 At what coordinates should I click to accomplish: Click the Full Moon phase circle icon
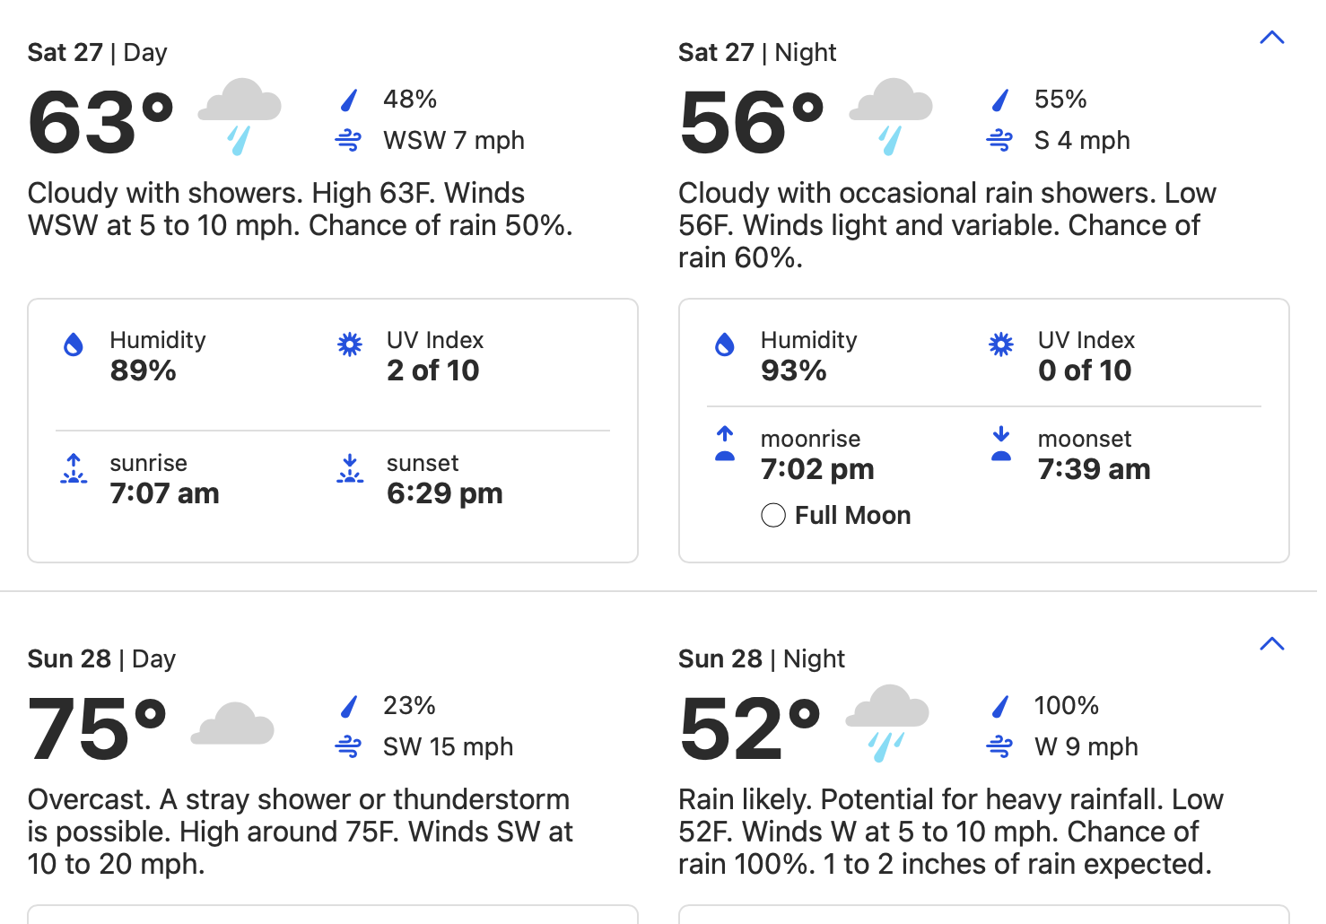(773, 515)
